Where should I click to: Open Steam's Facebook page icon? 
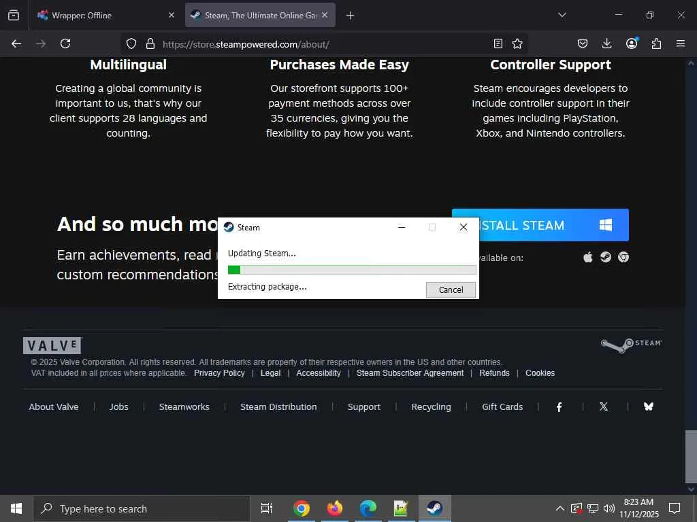[560, 406]
